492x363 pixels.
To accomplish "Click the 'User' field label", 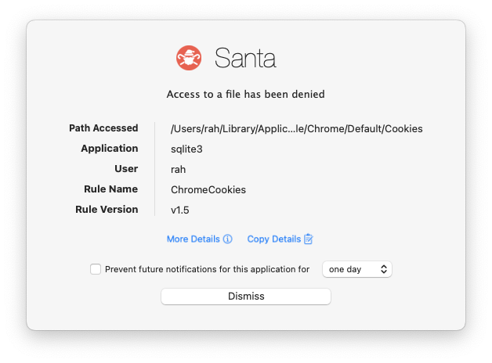I will click(x=125, y=169).
